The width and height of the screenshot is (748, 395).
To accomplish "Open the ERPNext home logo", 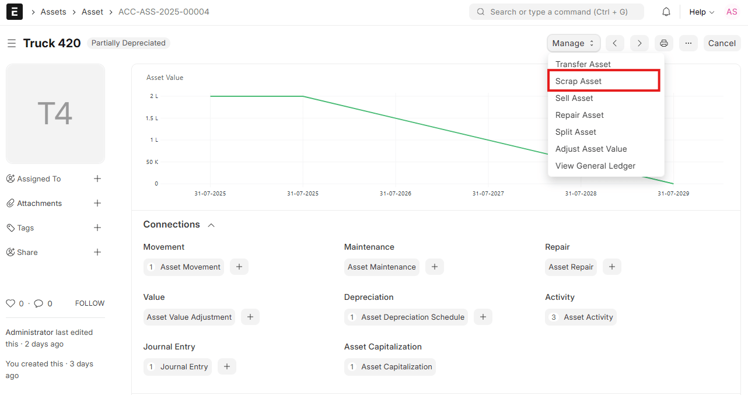I will pyautogui.click(x=15, y=12).
